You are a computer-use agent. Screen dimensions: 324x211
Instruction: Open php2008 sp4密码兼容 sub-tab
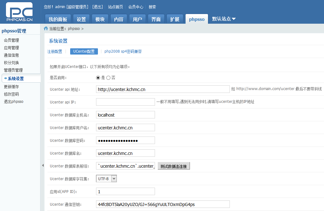[123, 51]
